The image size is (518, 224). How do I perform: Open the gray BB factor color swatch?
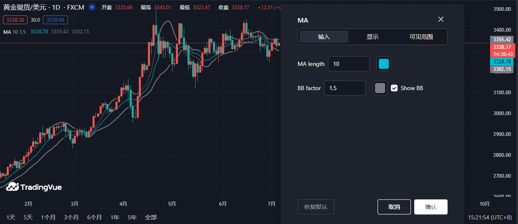(x=380, y=88)
